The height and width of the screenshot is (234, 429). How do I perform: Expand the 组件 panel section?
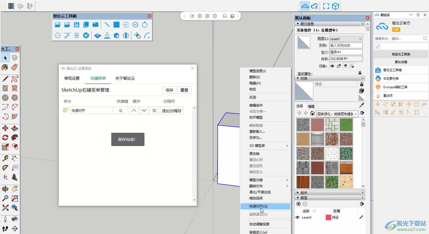point(298,193)
